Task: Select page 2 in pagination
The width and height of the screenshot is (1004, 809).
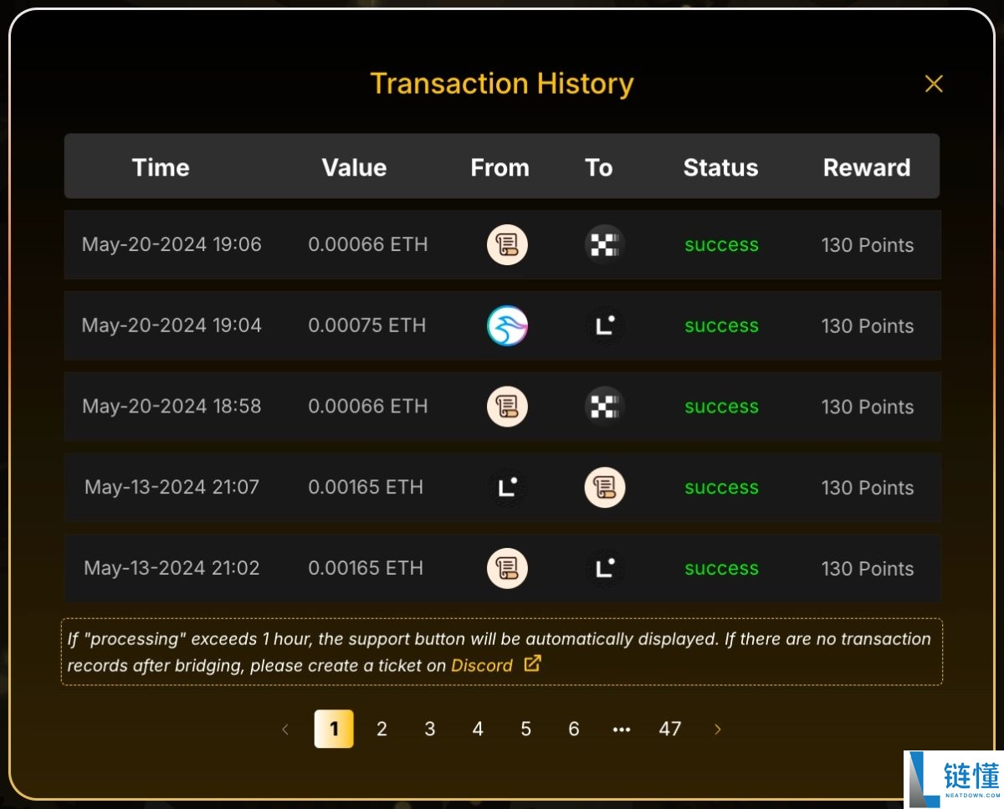Action: (382, 729)
